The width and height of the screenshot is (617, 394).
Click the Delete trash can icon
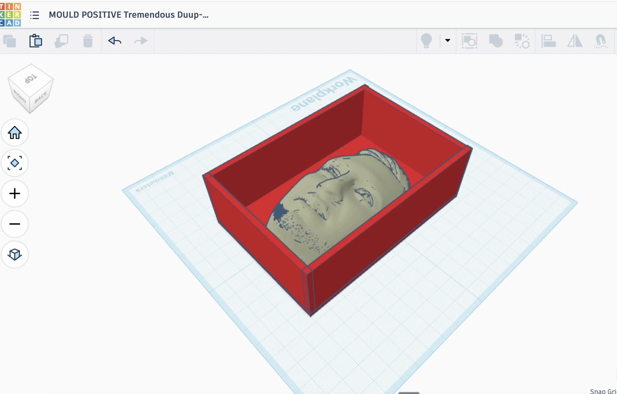(x=88, y=41)
